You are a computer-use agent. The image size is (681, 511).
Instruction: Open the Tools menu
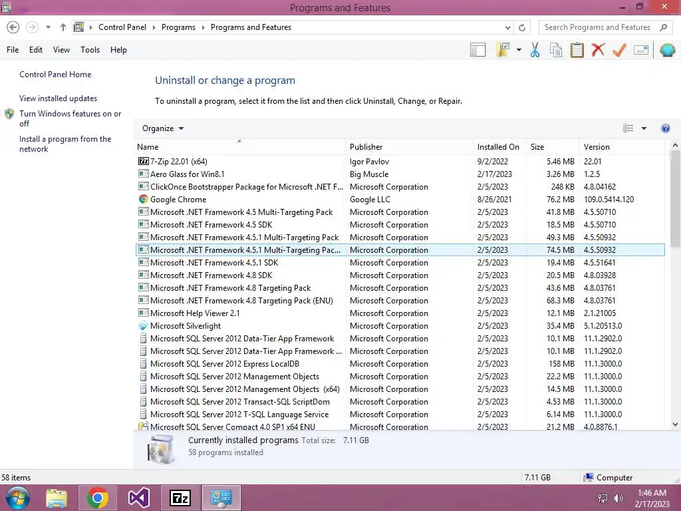(90, 49)
